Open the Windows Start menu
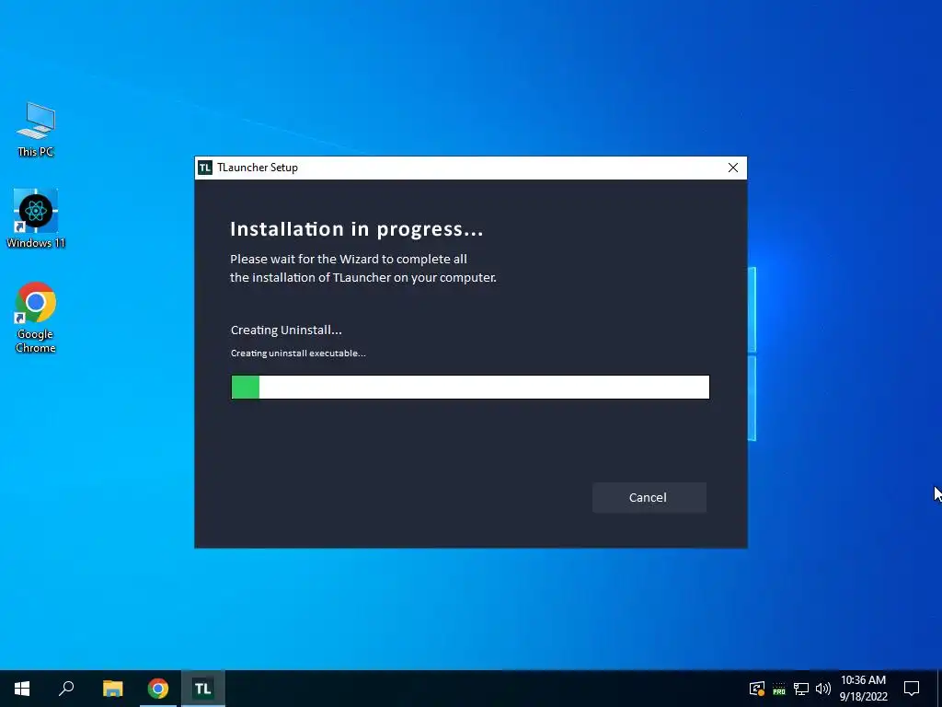This screenshot has width=942, height=707. [x=22, y=689]
